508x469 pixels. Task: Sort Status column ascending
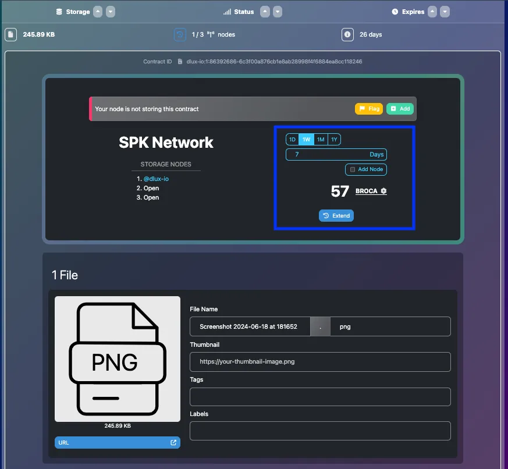pos(265,12)
